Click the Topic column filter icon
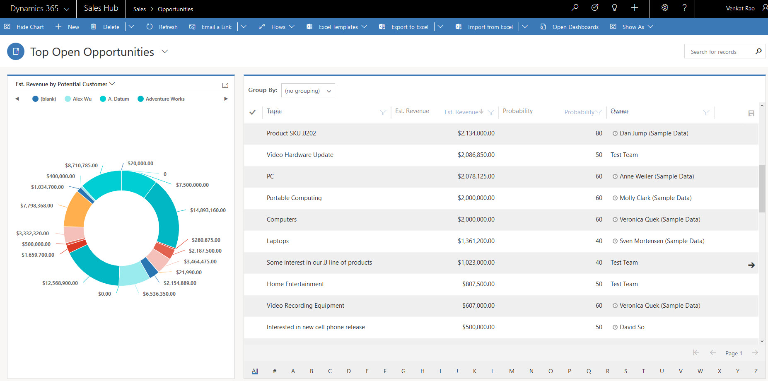The image size is (768, 381). [x=383, y=112]
